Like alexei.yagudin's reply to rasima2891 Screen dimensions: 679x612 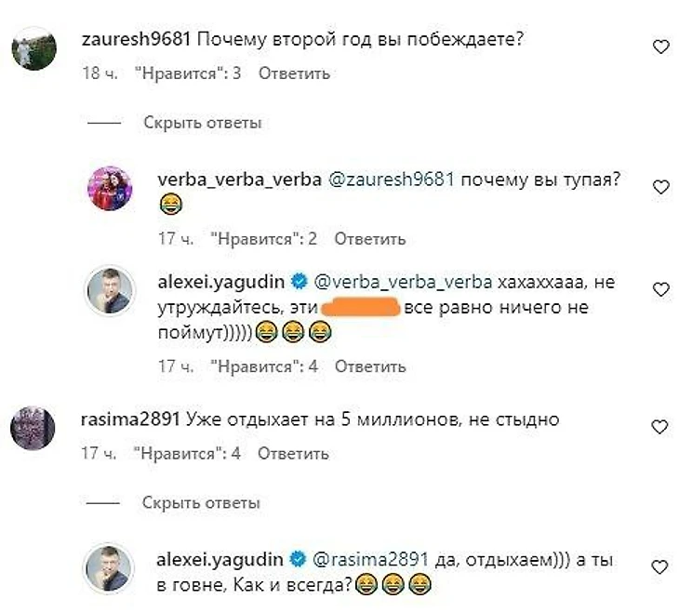(x=659, y=567)
